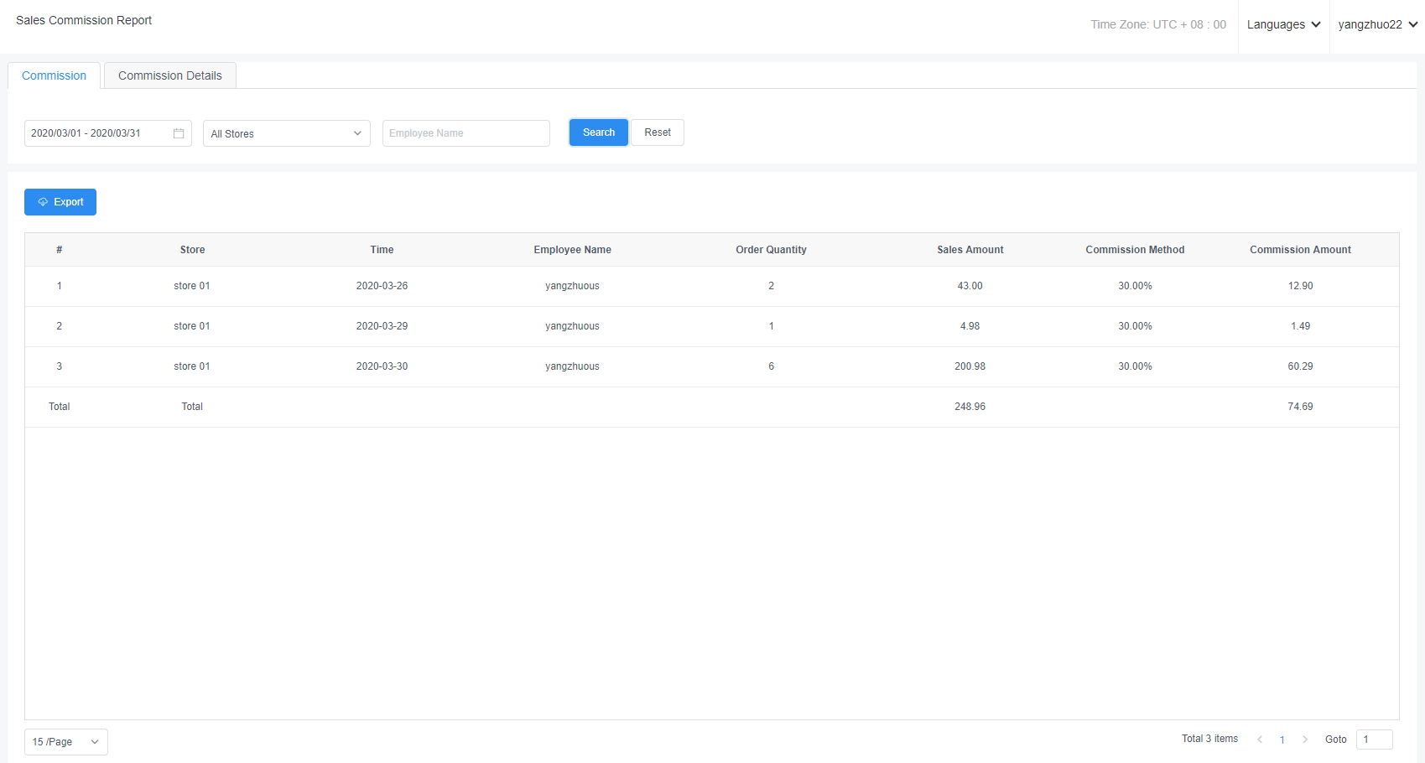Click the Goto page number input
This screenshot has height=763, width=1425.
(x=1373, y=740)
